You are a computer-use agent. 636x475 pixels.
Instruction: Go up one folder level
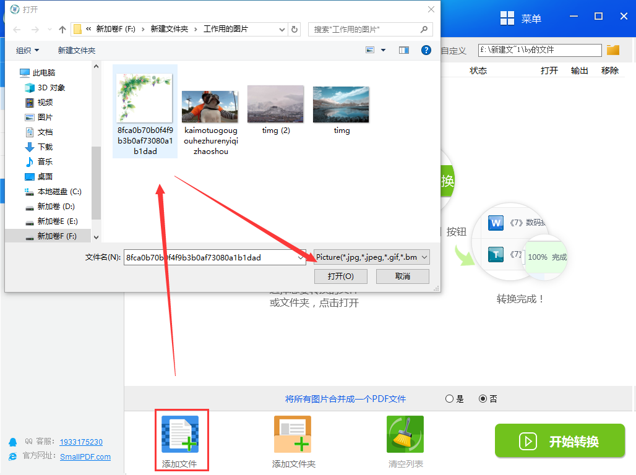[62, 29]
